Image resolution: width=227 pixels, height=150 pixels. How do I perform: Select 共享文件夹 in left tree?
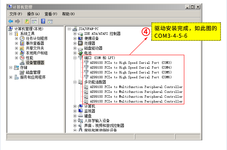(x=35, y=48)
